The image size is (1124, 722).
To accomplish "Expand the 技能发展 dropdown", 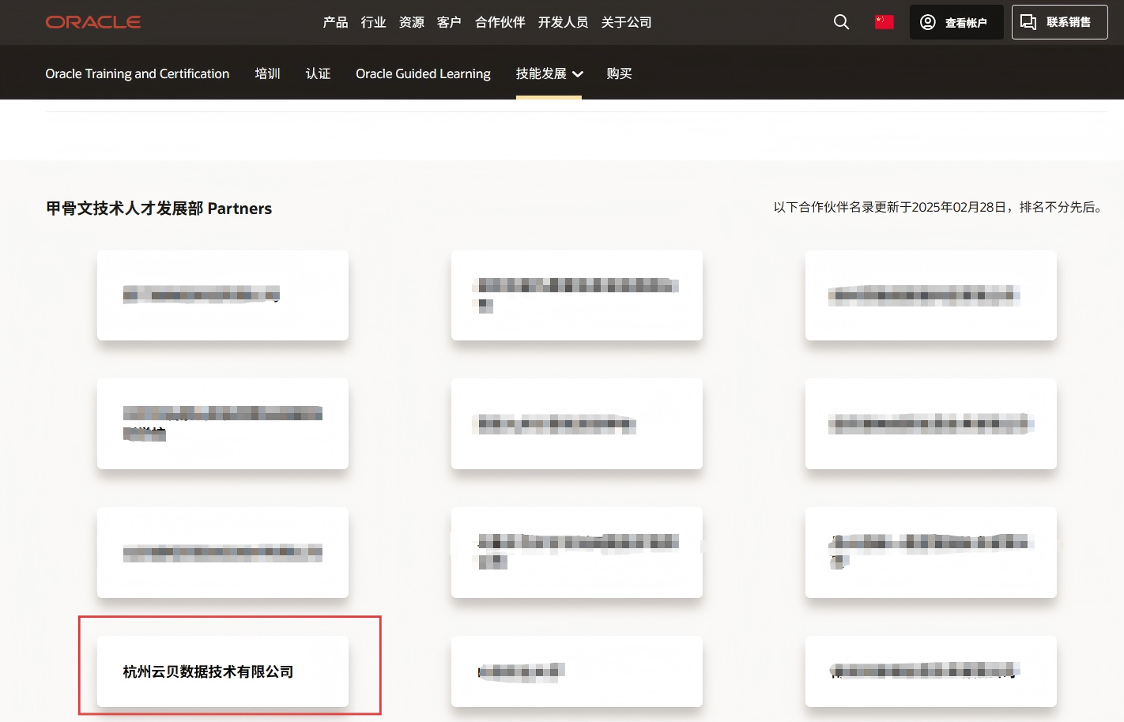I will click(549, 73).
